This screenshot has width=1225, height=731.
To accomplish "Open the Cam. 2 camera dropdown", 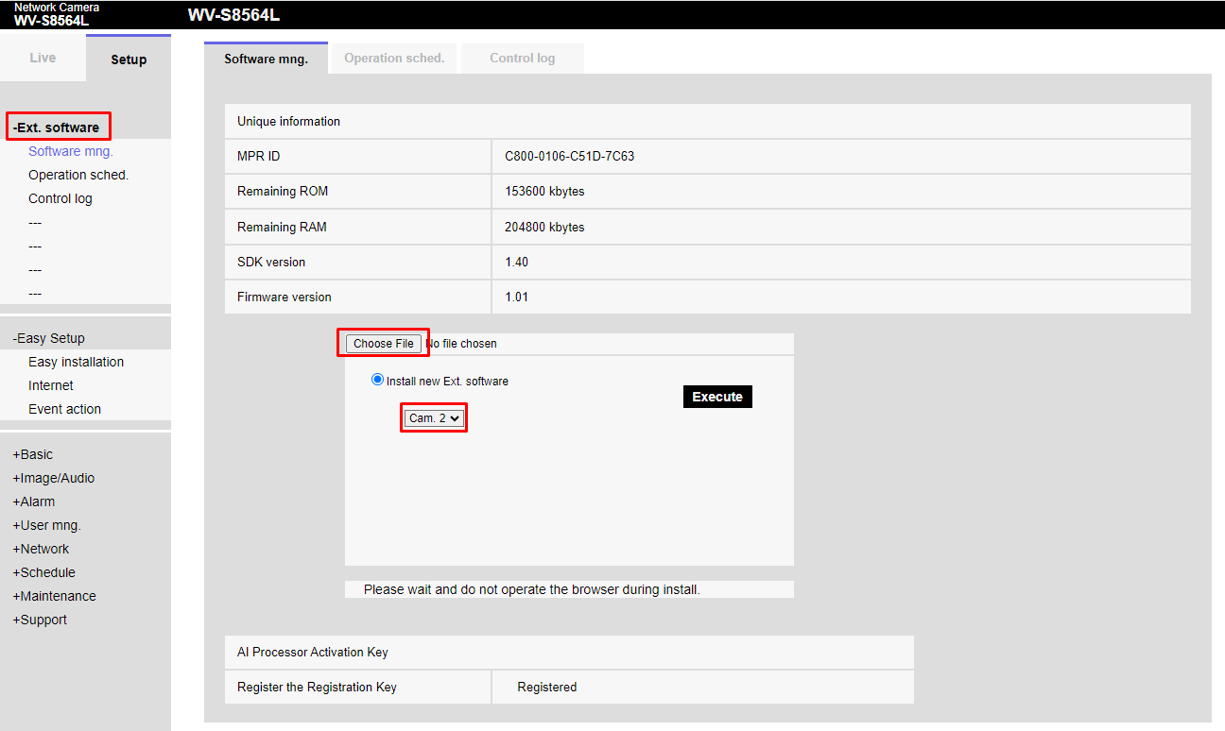I will pyautogui.click(x=435, y=417).
